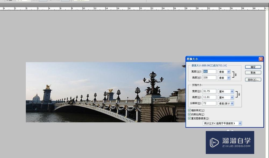
Task: Click the 文档大小 group label
Action: click(197, 85)
